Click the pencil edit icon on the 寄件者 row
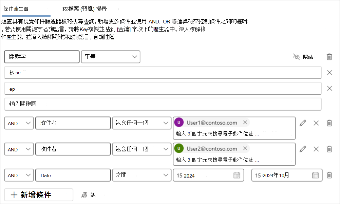The image size is (340, 204). 303,123
